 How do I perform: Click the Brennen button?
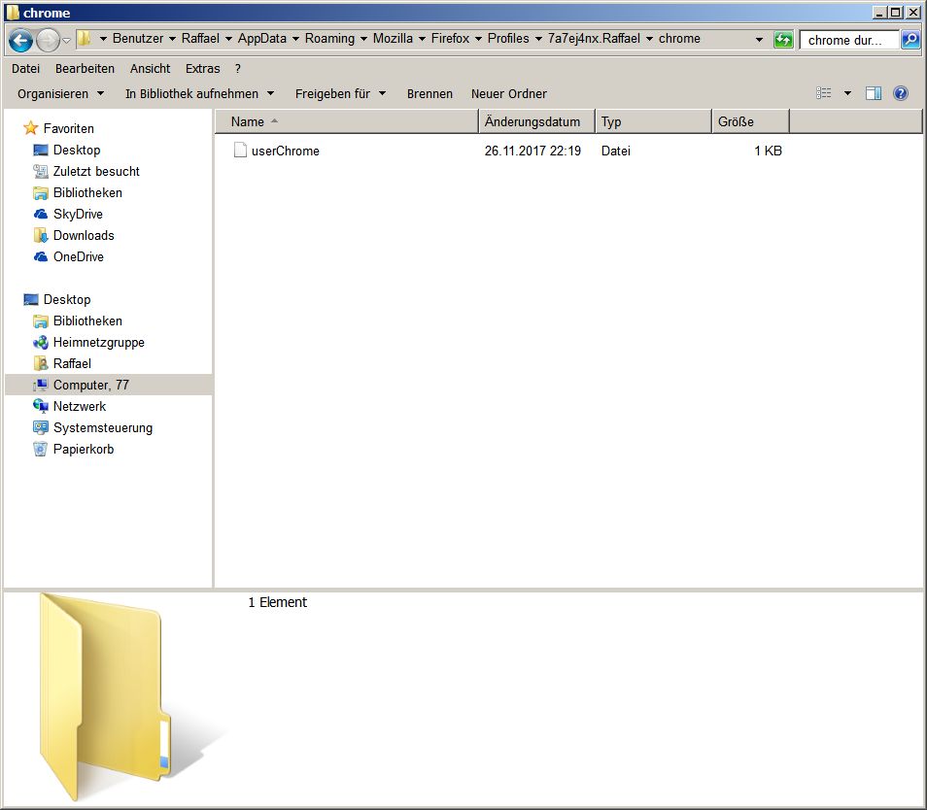429,94
